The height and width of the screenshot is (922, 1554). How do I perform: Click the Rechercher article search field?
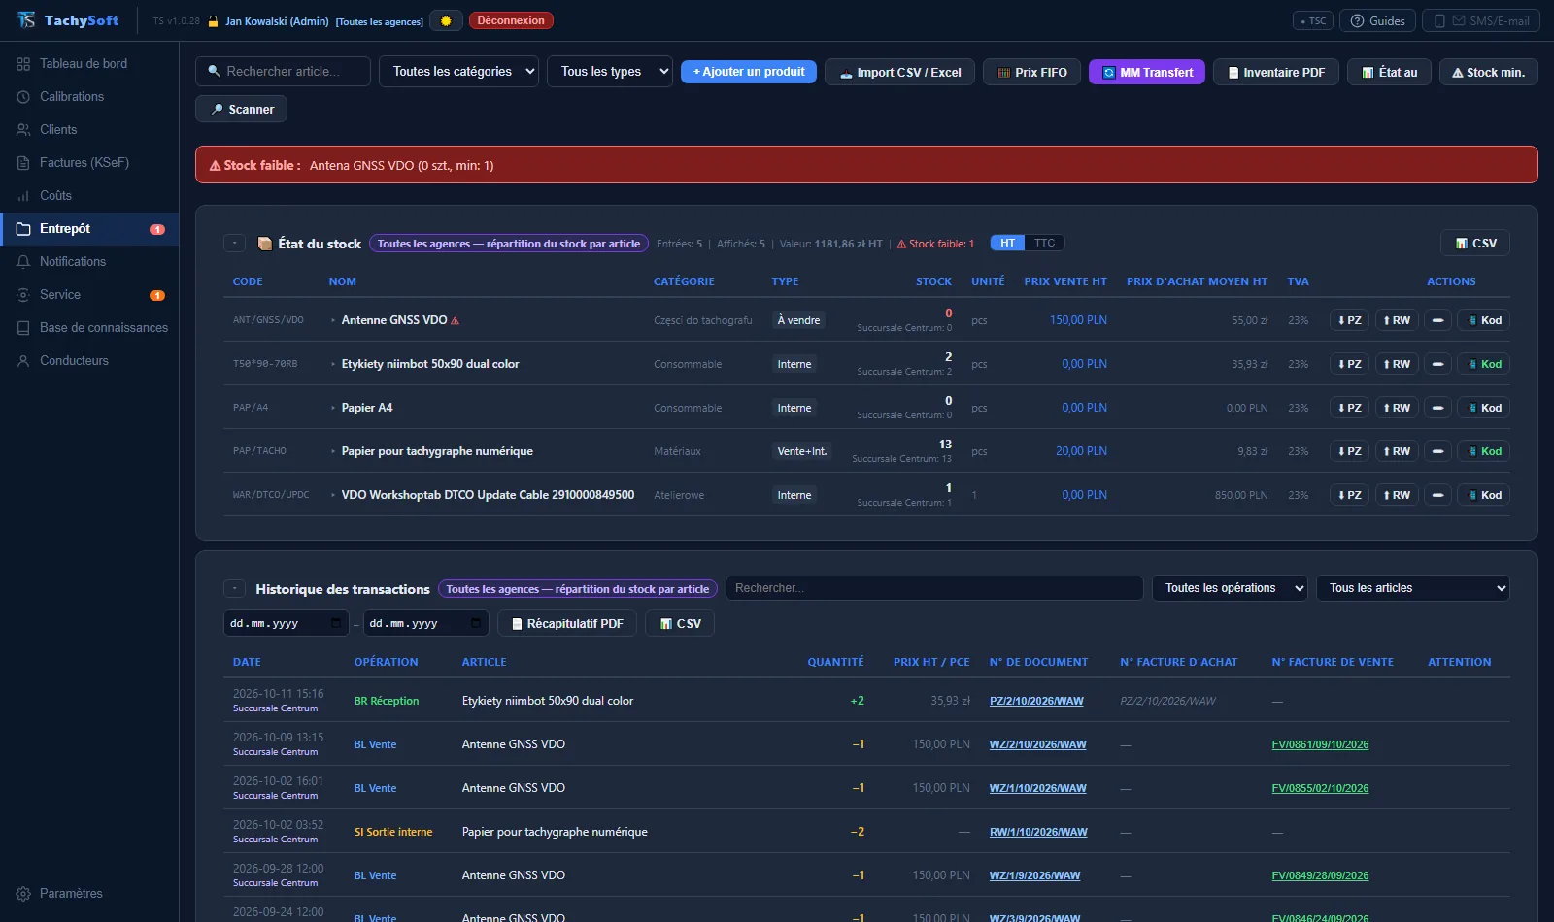click(284, 72)
